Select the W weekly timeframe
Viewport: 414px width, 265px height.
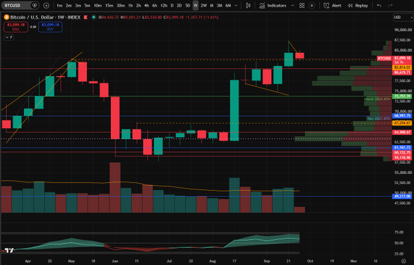(x=195, y=5)
